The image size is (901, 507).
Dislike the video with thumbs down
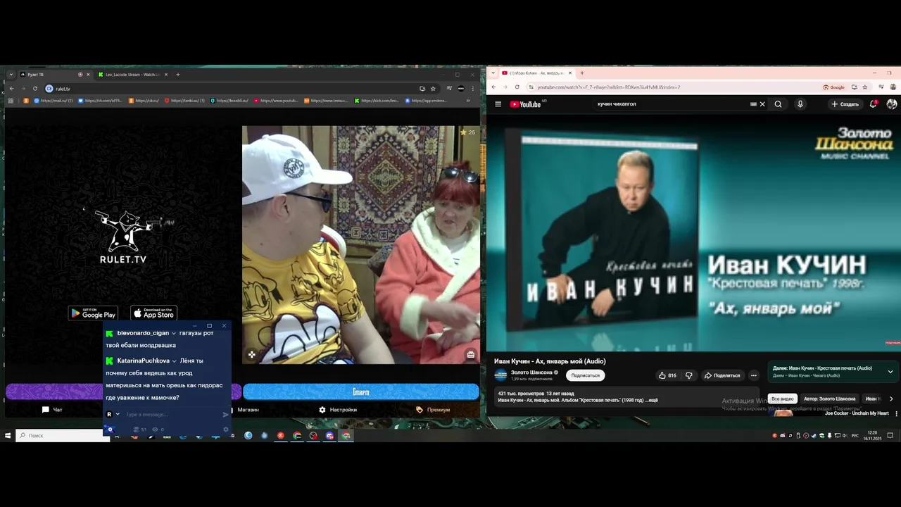689,375
